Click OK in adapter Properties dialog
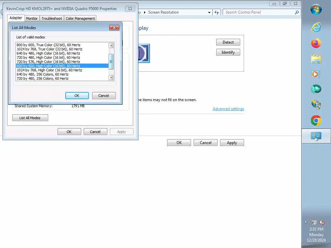 (x=69, y=132)
